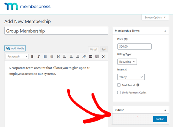
Task: Align text to center
Action: point(71,56)
